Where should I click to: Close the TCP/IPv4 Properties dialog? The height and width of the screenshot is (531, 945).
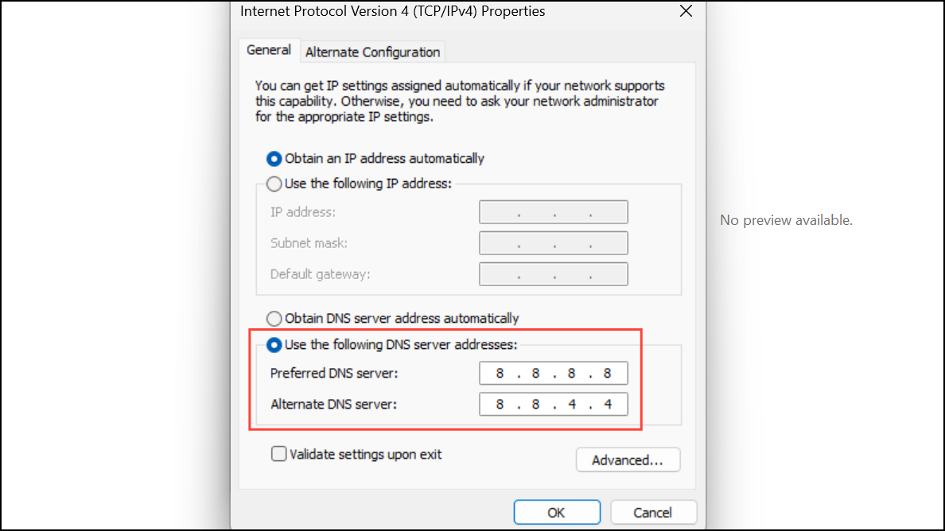pyautogui.click(x=686, y=11)
